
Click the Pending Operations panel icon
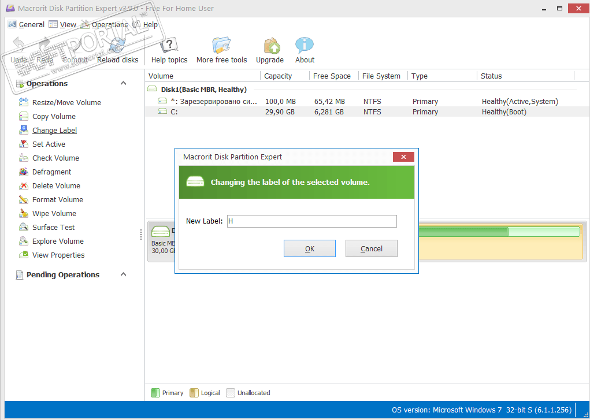[20, 275]
